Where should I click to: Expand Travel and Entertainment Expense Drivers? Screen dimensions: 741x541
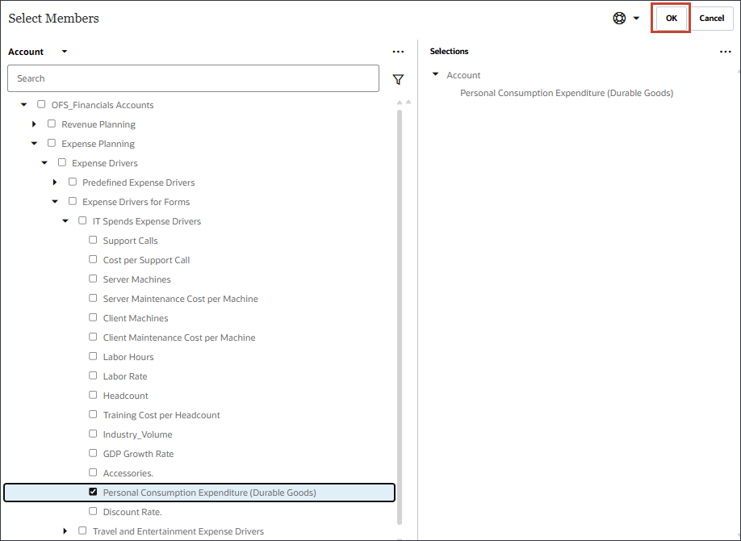[x=65, y=531]
